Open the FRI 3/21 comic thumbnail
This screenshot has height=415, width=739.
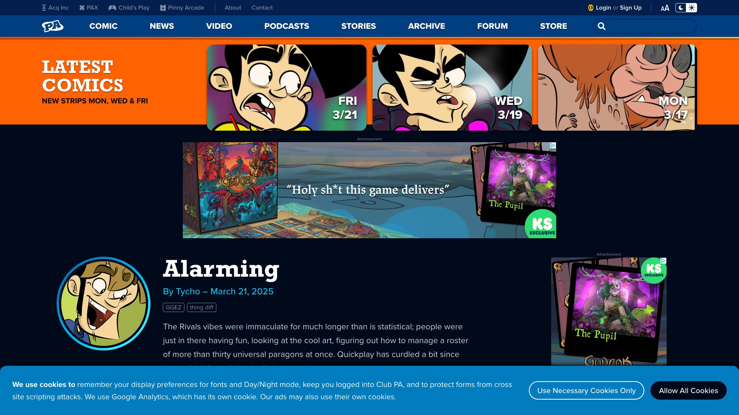(x=287, y=88)
